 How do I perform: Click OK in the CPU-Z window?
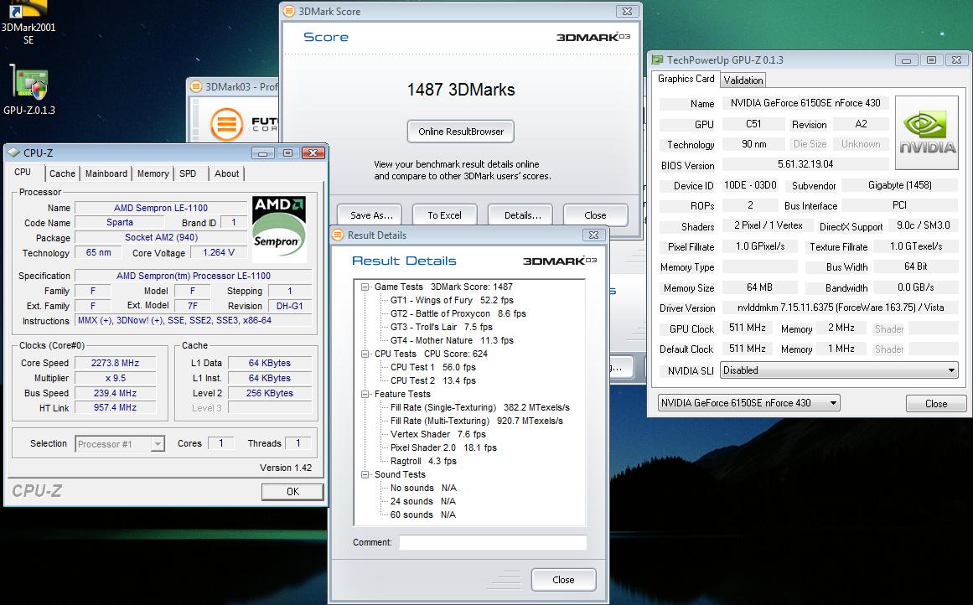pyautogui.click(x=292, y=491)
